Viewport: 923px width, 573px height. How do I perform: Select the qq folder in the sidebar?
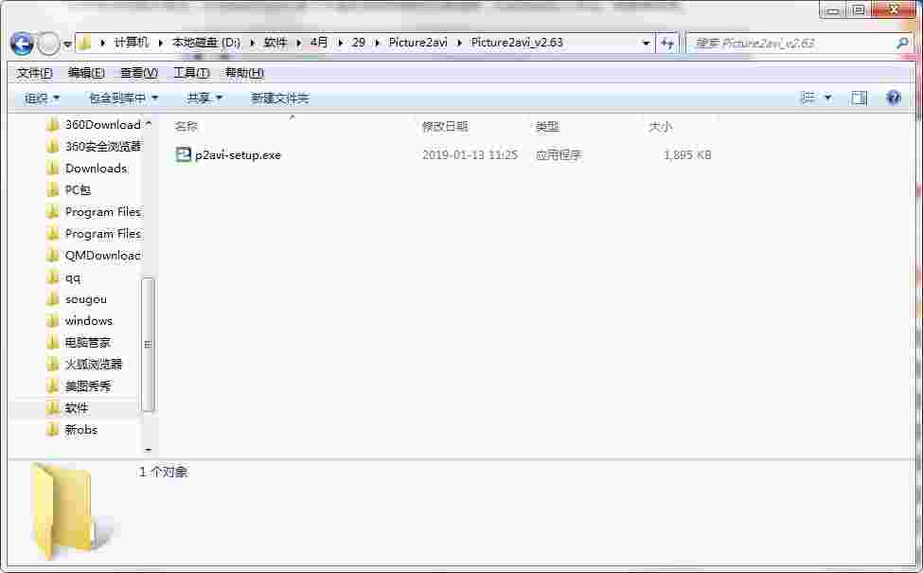pyautogui.click(x=72, y=278)
